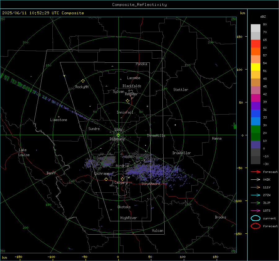The width and height of the screenshot is (279, 261).
Task: Click the yellow diamond marker near RockyMH
Action: tap(83, 81)
